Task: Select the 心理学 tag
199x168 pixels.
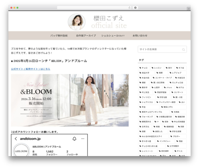Action: point(156,87)
